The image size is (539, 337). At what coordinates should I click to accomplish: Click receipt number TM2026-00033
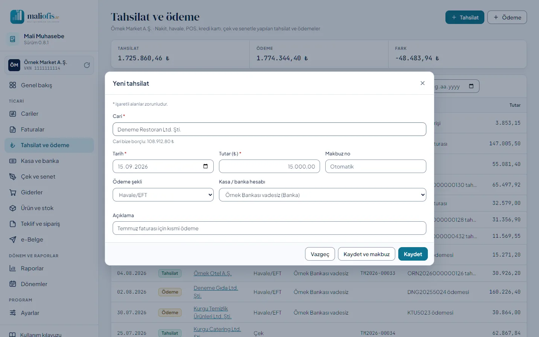tap(378, 273)
